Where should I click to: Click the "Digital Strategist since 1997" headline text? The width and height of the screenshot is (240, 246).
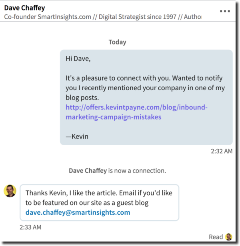[x=136, y=17]
